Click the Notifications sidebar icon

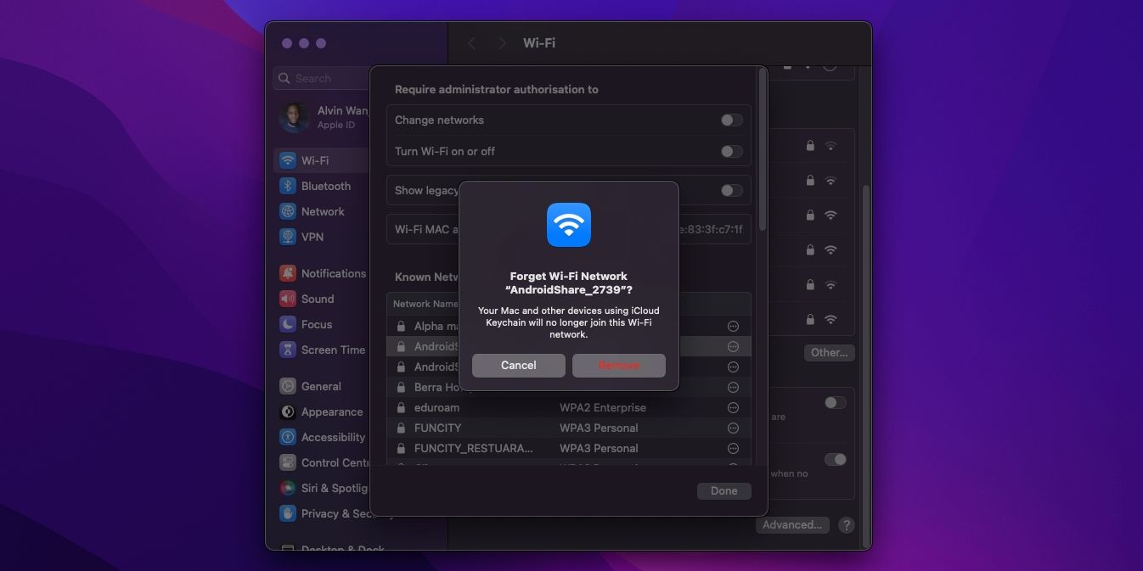(x=287, y=273)
